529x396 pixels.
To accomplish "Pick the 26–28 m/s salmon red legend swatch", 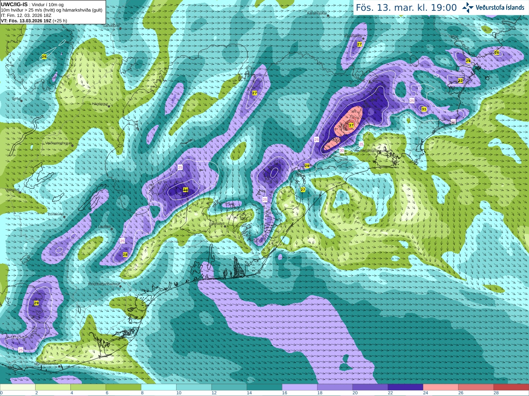I will [x=476, y=387].
